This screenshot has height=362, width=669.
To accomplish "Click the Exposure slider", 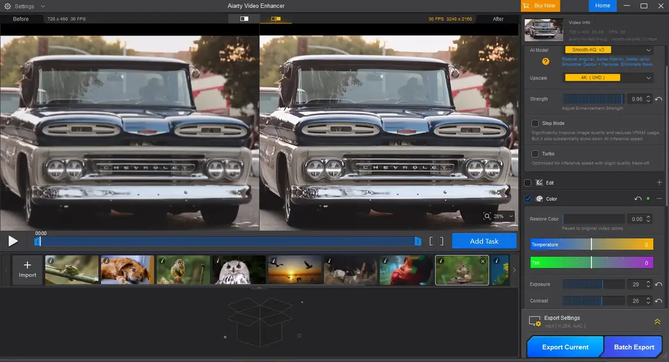I will 594,284.
